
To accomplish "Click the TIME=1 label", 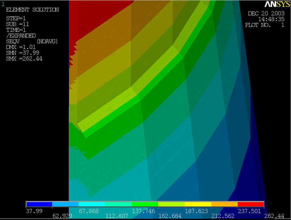I will (16, 30).
